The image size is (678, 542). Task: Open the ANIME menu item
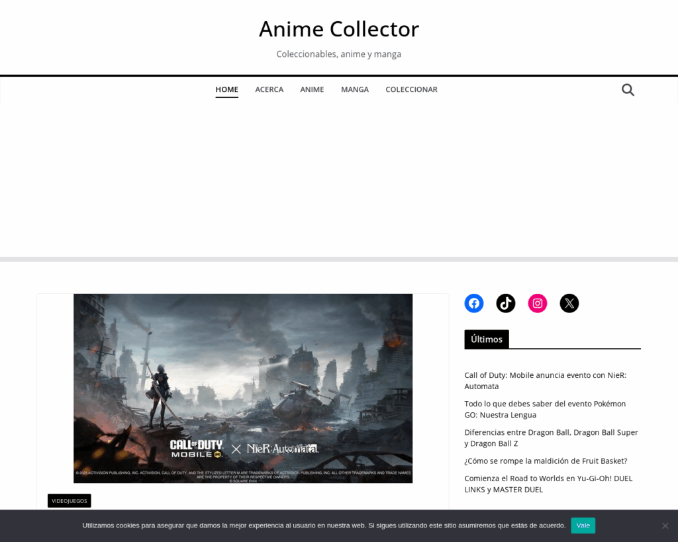click(312, 89)
